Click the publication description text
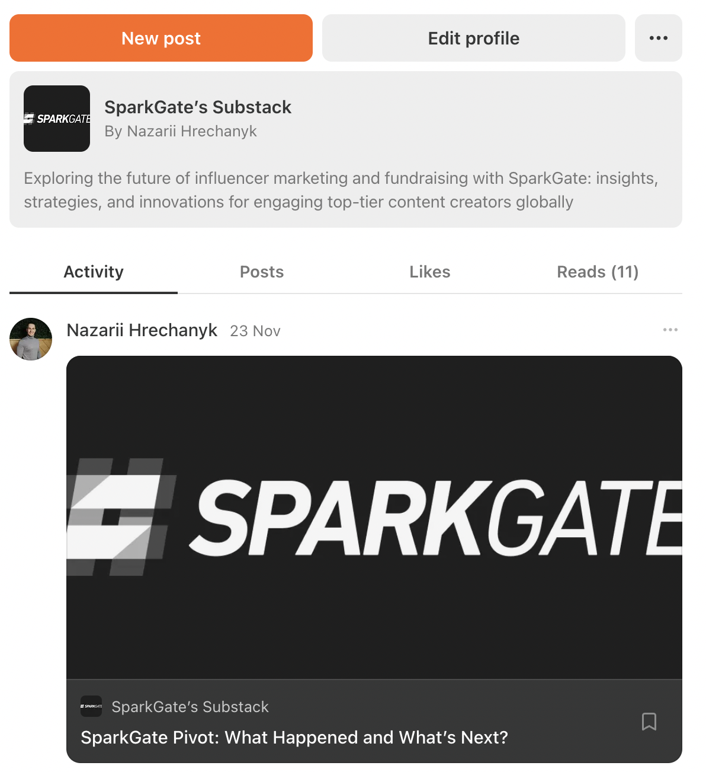 point(341,190)
